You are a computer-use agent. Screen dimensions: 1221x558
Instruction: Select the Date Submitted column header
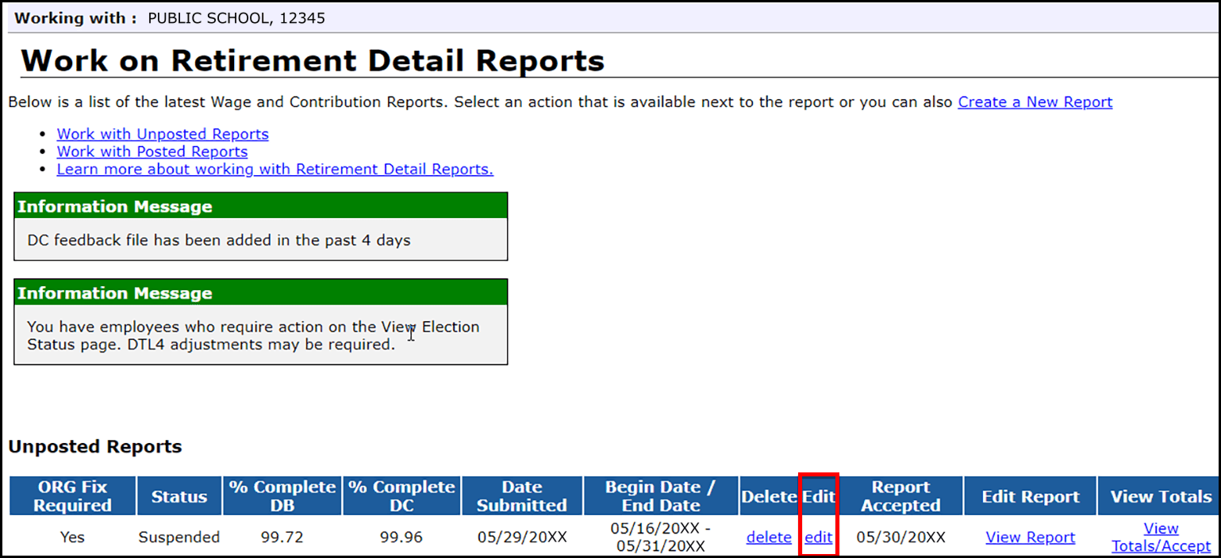coord(521,495)
